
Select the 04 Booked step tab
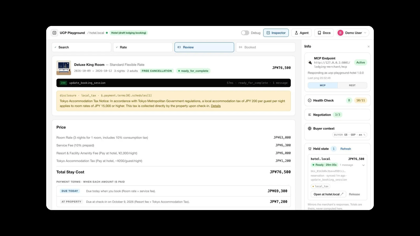pyautogui.click(x=266, y=47)
